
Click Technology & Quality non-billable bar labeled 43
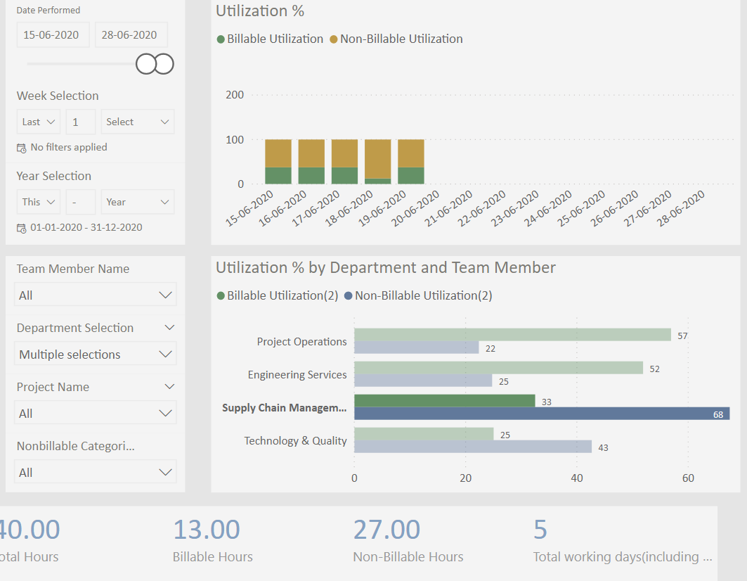(473, 447)
